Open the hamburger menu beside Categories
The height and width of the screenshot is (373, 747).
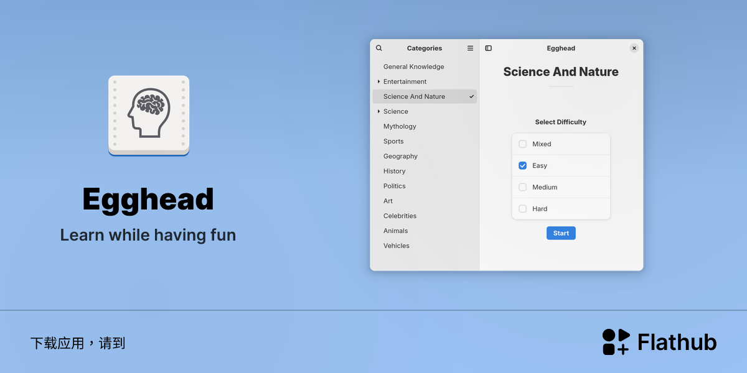470,48
